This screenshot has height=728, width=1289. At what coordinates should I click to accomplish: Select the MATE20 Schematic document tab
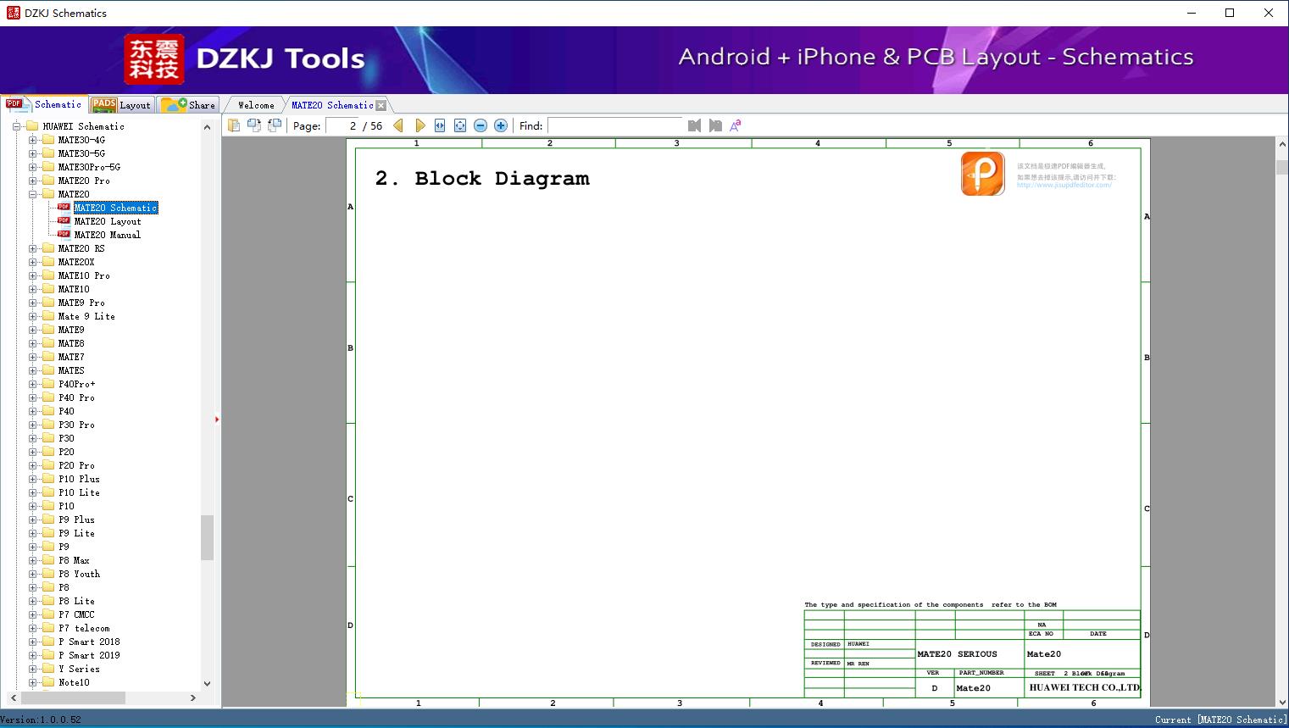332,105
